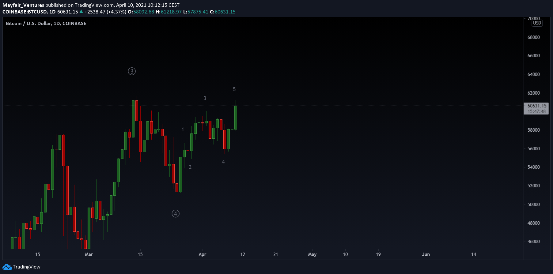Click the Jun label on time axis
This screenshot has width=553, height=274.
click(x=426, y=254)
